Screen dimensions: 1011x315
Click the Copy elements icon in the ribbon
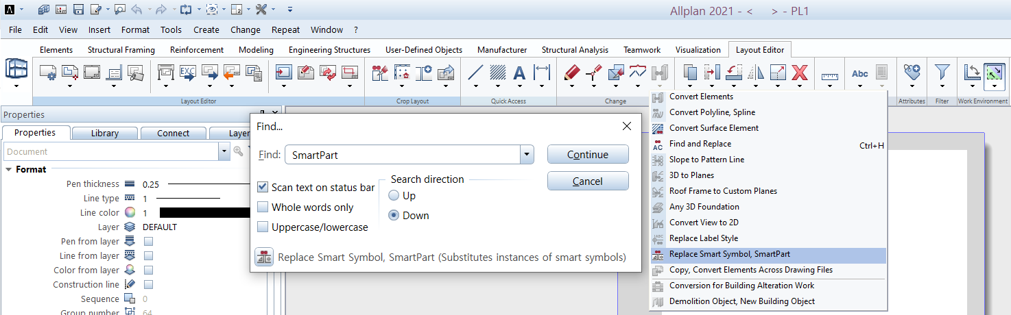click(x=691, y=72)
